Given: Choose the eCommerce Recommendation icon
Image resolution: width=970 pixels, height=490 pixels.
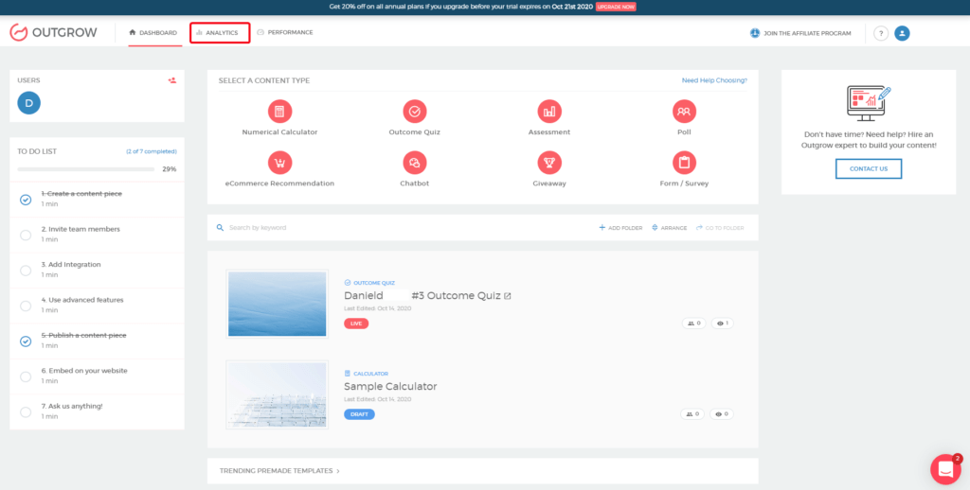Looking at the screenshot, I should tap(279, 163).
